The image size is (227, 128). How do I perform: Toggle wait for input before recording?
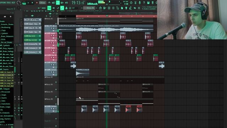point(54,2)
